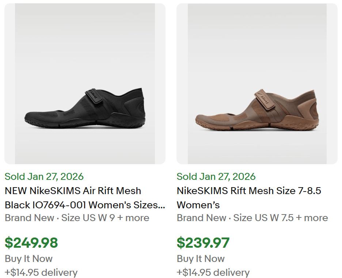Select the 'Brand New' condition label on right listing

pyautogui.click(x=201, y=218)
